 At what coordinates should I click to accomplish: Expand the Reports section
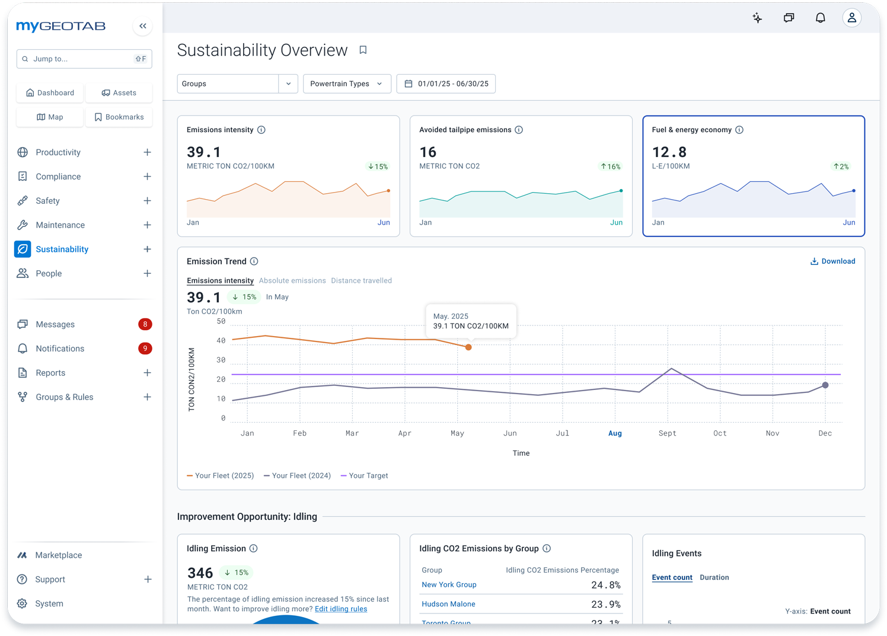click(147, 372)
